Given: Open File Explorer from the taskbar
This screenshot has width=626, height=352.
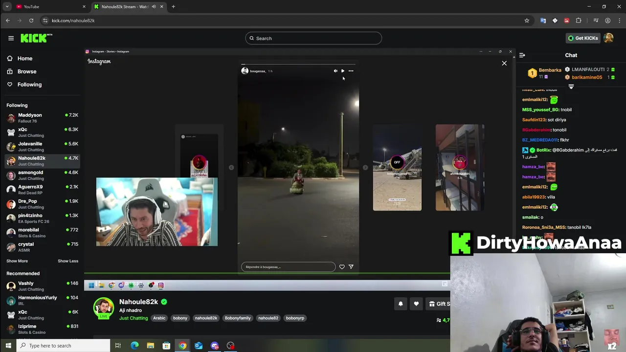Looking at the screenshot, I should click(151, 346).
